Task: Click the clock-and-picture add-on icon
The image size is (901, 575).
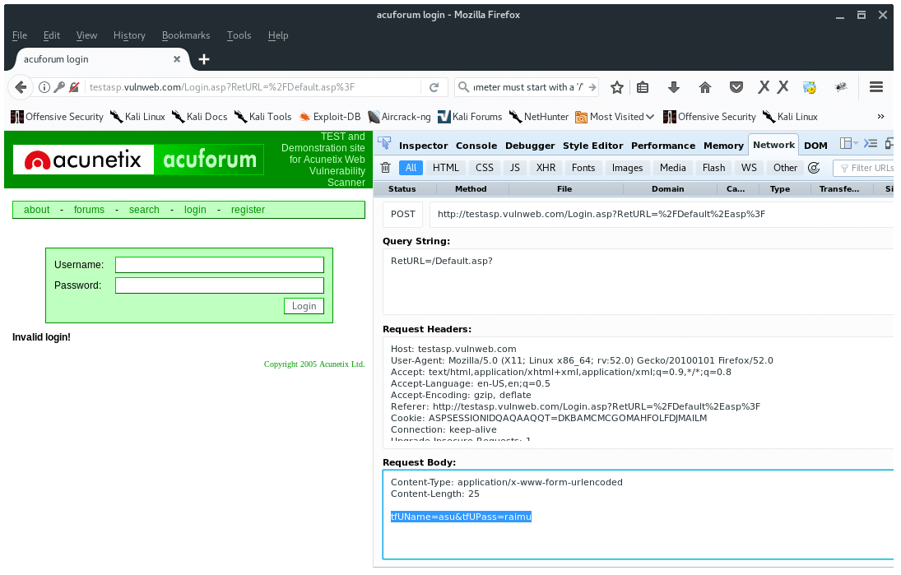Action: (810, 87)
